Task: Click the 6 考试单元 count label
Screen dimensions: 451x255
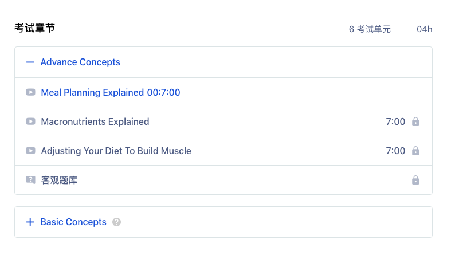Action: pos(370,29)
